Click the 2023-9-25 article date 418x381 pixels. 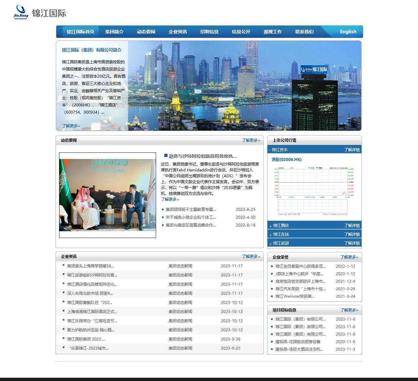click(231, 348)
